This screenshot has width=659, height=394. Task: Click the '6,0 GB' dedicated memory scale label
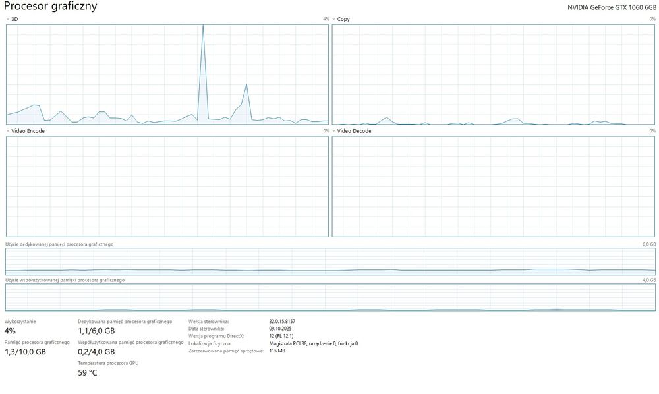pyautogui.click(x=649, y=244)
